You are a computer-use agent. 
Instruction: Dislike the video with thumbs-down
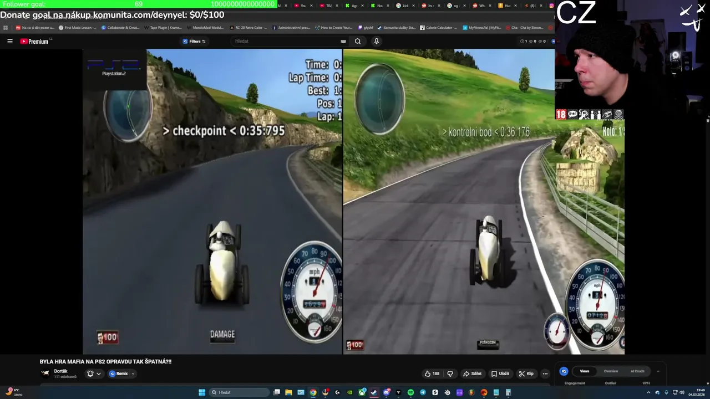pos(450,374)
